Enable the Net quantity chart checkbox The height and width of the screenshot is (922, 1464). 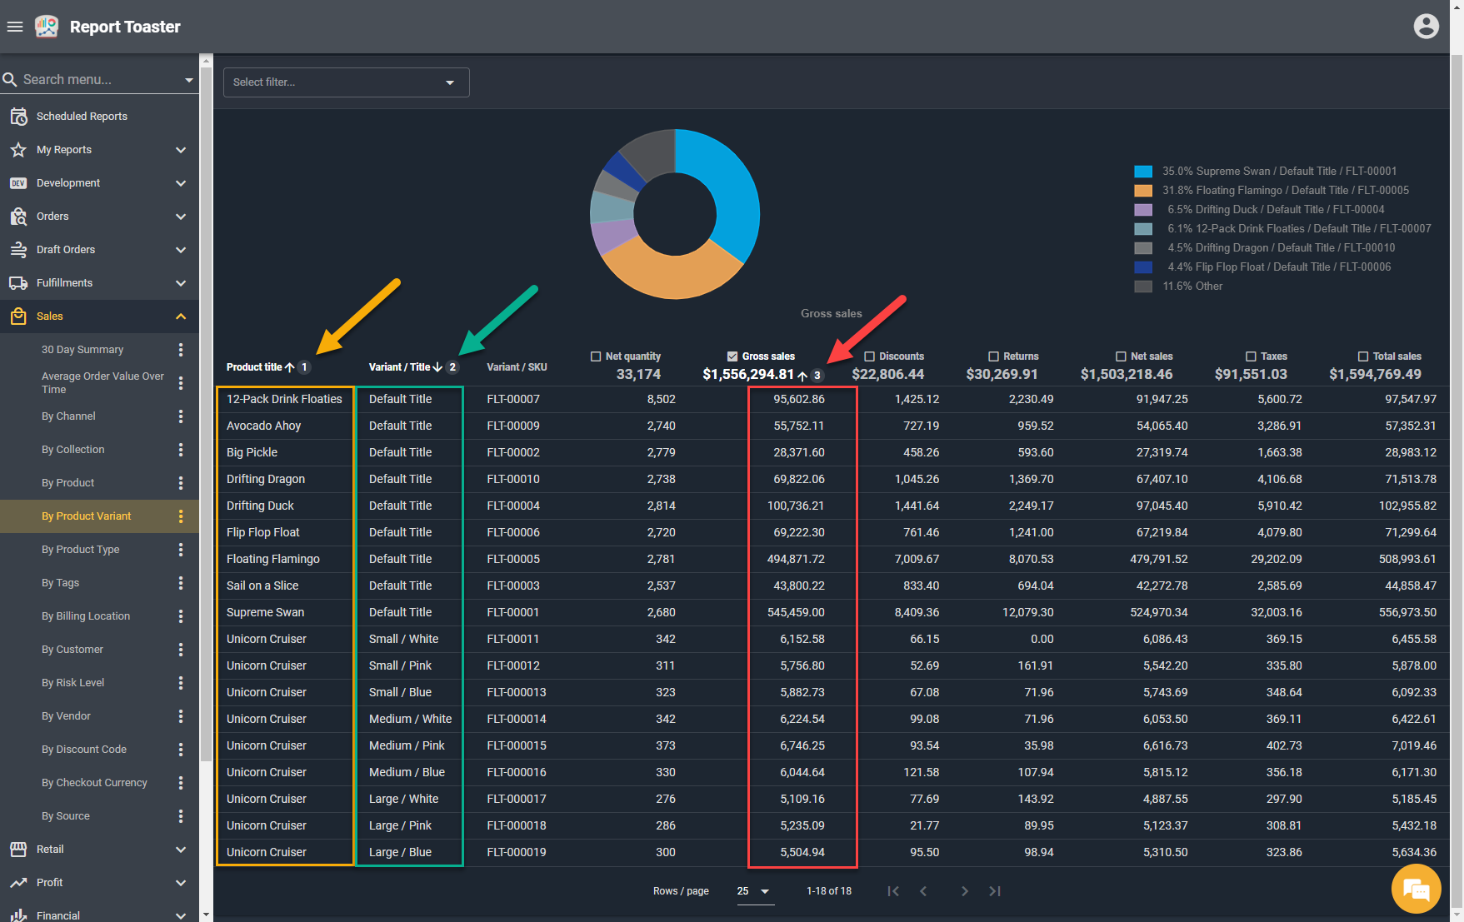pyautogui.click(x=596, y=356)
